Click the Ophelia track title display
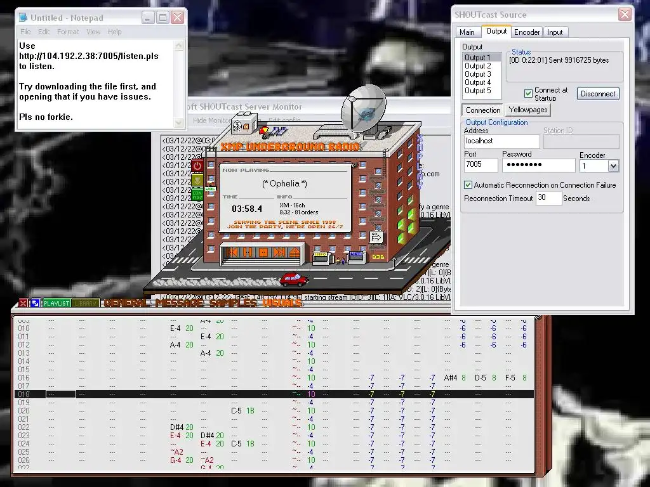 pyautogui.click(x=284, y=183)
